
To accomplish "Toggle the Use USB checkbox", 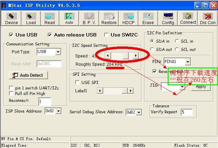I will pos(11,35).
